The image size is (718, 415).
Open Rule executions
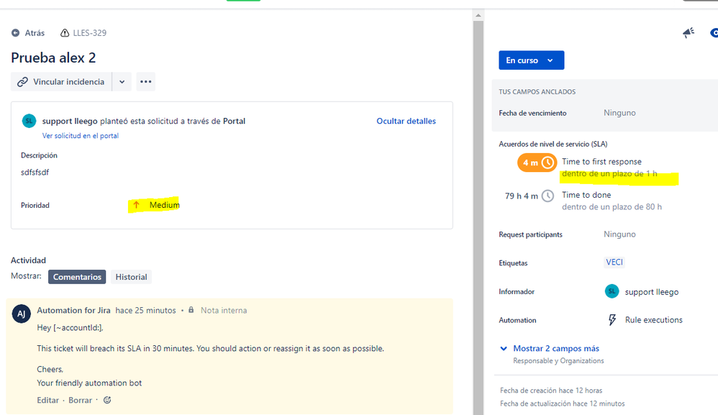point(653,320)
